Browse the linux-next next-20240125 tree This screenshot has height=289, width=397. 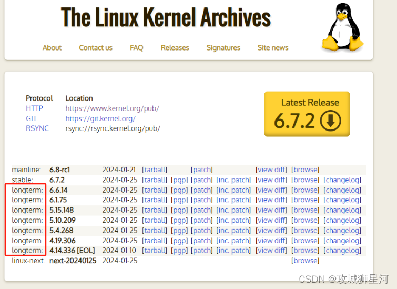pyautogui.click(x=306, y=261)
